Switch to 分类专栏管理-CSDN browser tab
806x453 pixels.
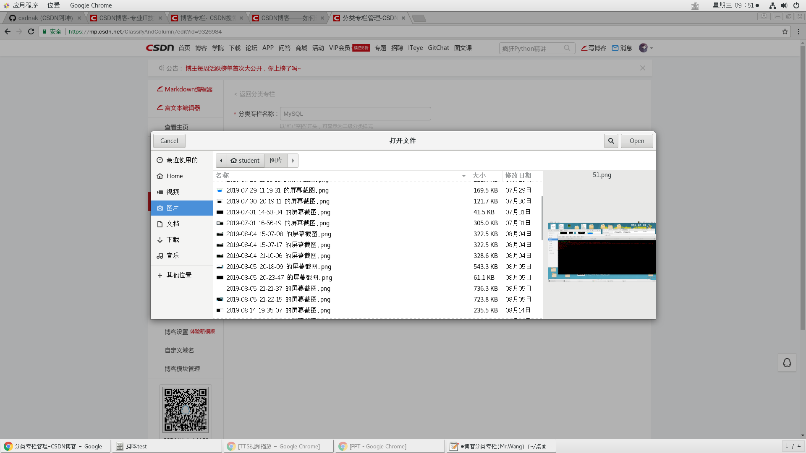point(369,18)
